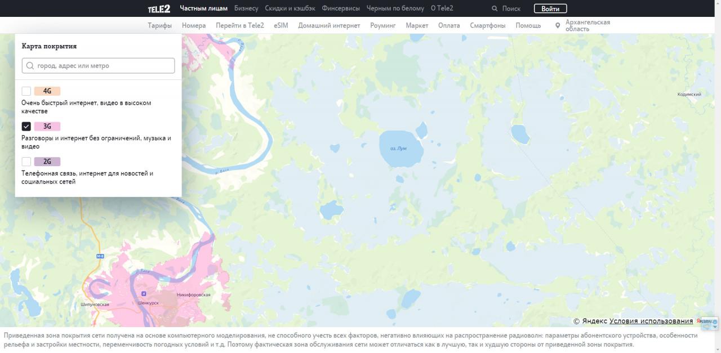
Task: Click the Поиск search link
Action: point(511,8)
